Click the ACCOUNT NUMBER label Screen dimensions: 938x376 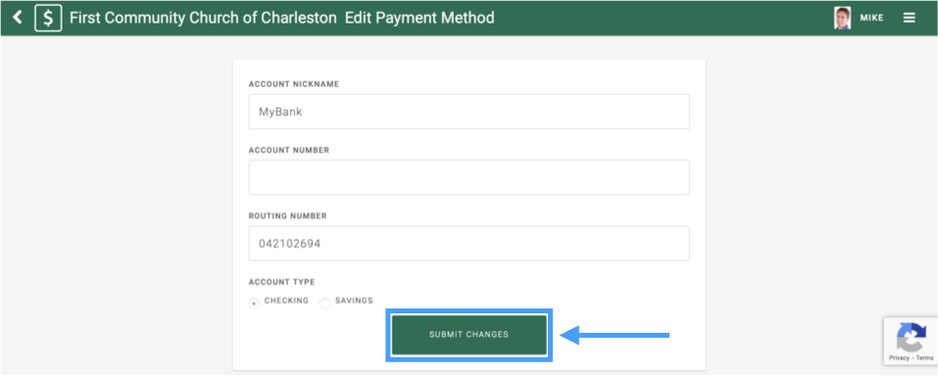coord(289,150)
